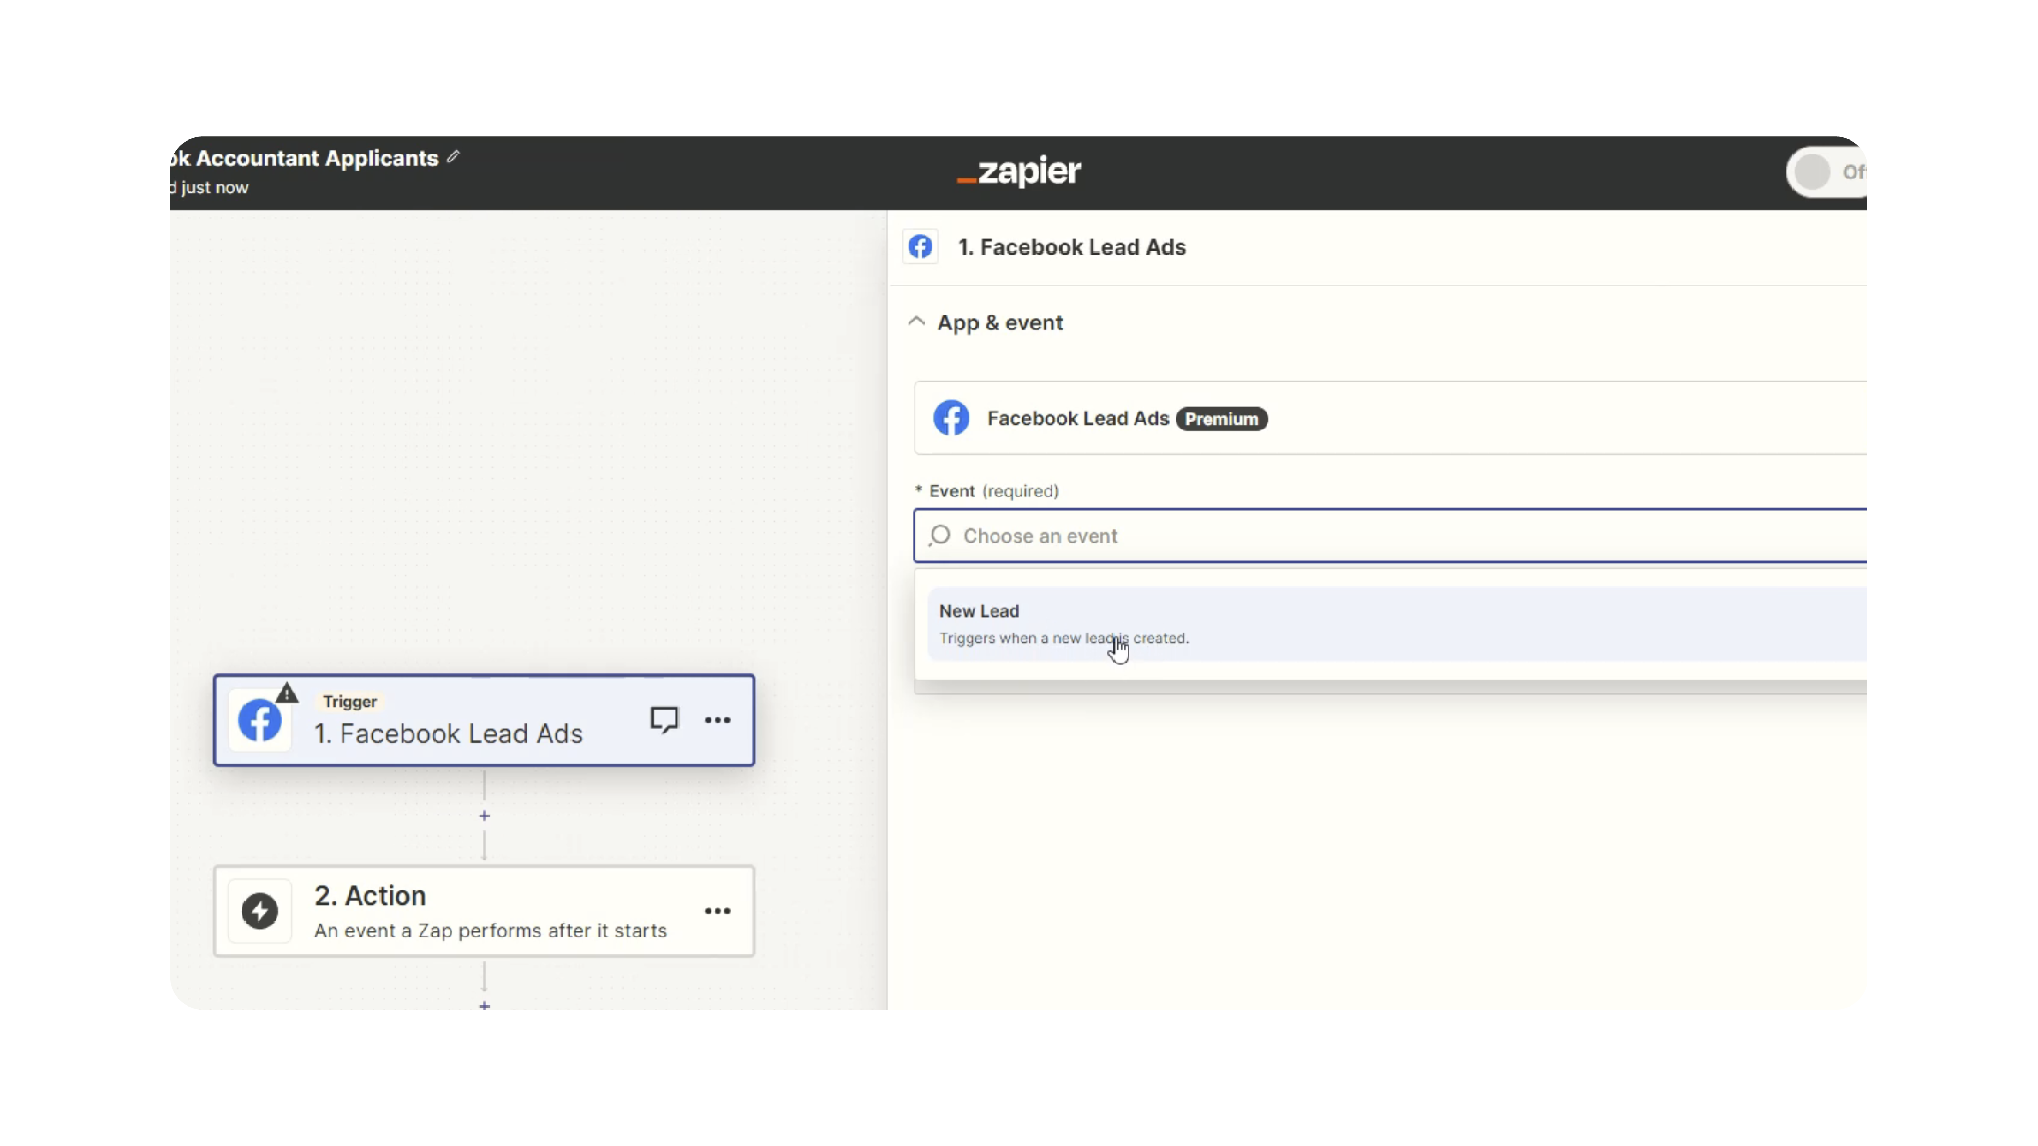Open comment icon on Facebook Lead Ads step
This screenshot has height=1146, width=2038.
pyautogui.click(x=664, y=719)
